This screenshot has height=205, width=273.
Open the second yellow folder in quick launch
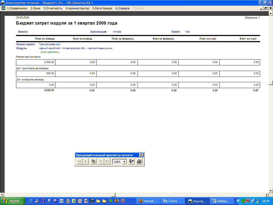(x=105, y=201)
